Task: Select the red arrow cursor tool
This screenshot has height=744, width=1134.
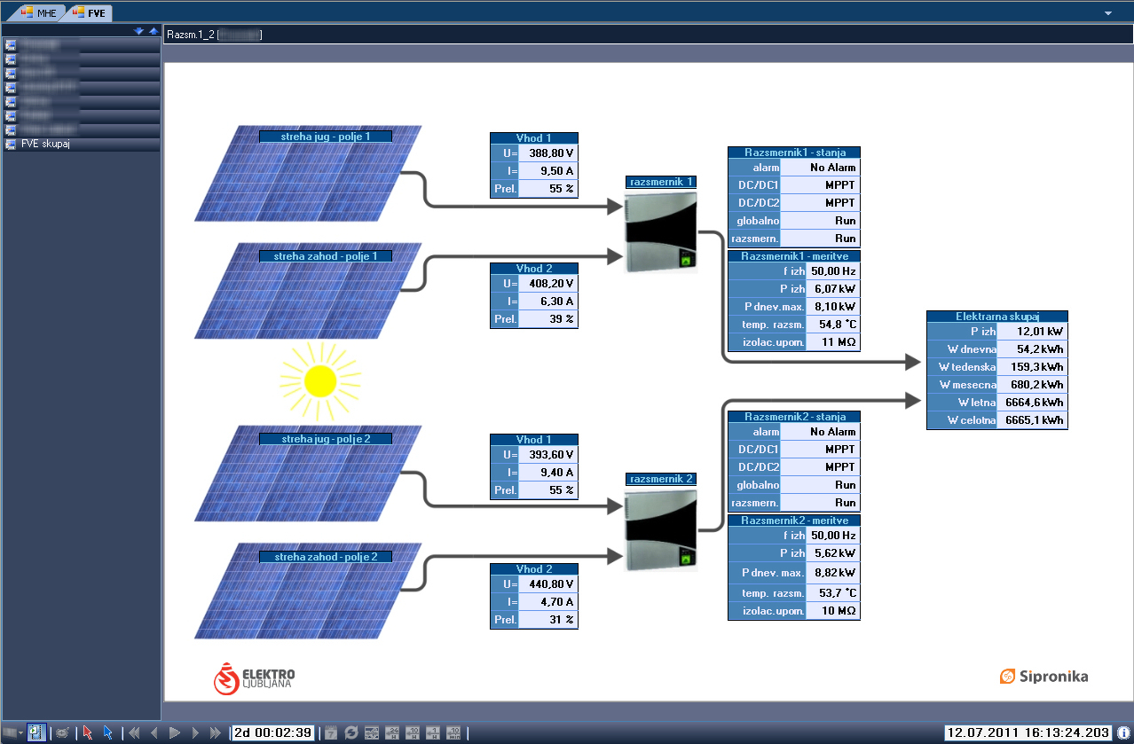Action: coord(87,732)
